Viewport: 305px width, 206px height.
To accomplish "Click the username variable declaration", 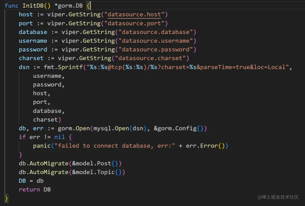I will click(33, 41).
